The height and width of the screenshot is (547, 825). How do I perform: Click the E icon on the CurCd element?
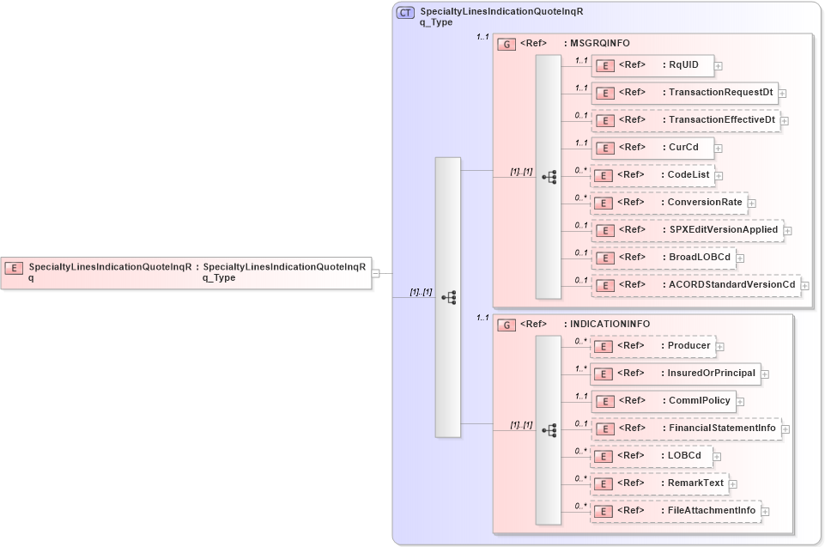[x=605, y=148]
